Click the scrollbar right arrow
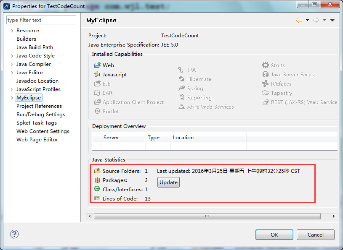 (x=334, y=216)
